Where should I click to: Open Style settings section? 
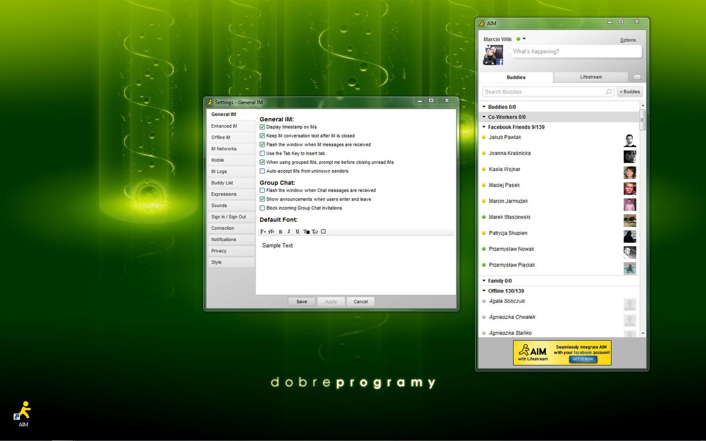pos(231,262)
